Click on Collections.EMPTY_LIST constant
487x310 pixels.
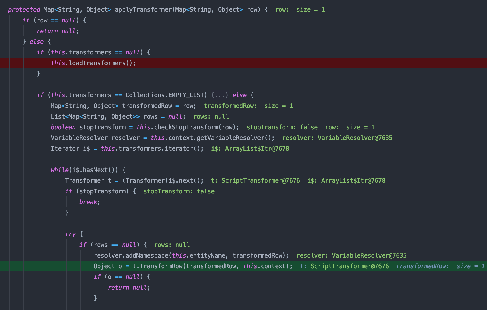164,95
